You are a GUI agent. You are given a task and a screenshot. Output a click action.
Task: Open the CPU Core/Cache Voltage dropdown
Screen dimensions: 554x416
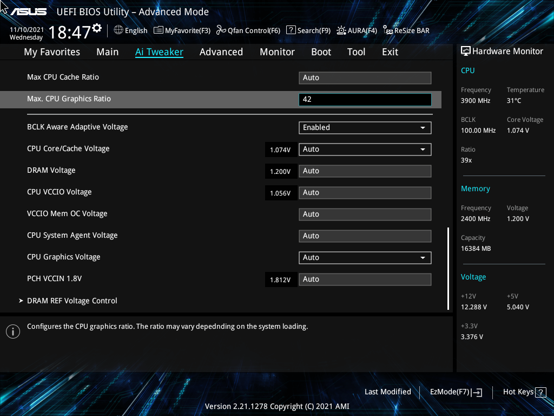click(x=365, y=149)
